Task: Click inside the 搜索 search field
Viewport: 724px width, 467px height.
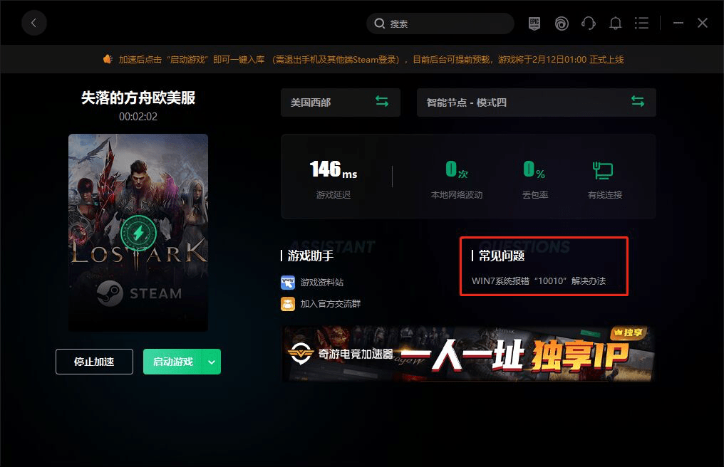Action: click(x=440, y=23)
